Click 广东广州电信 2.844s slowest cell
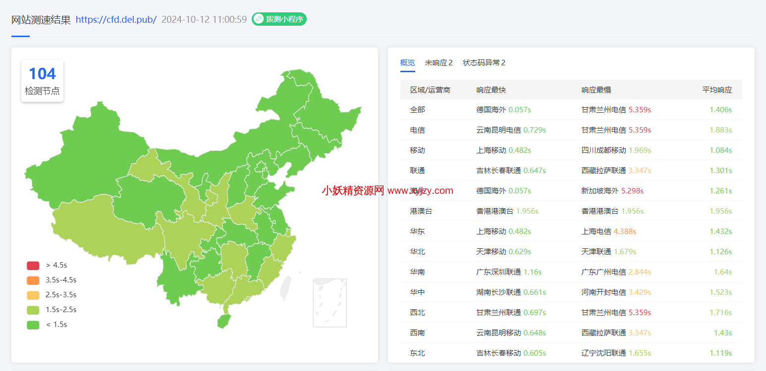766x371 pixels. pos(616,272)
